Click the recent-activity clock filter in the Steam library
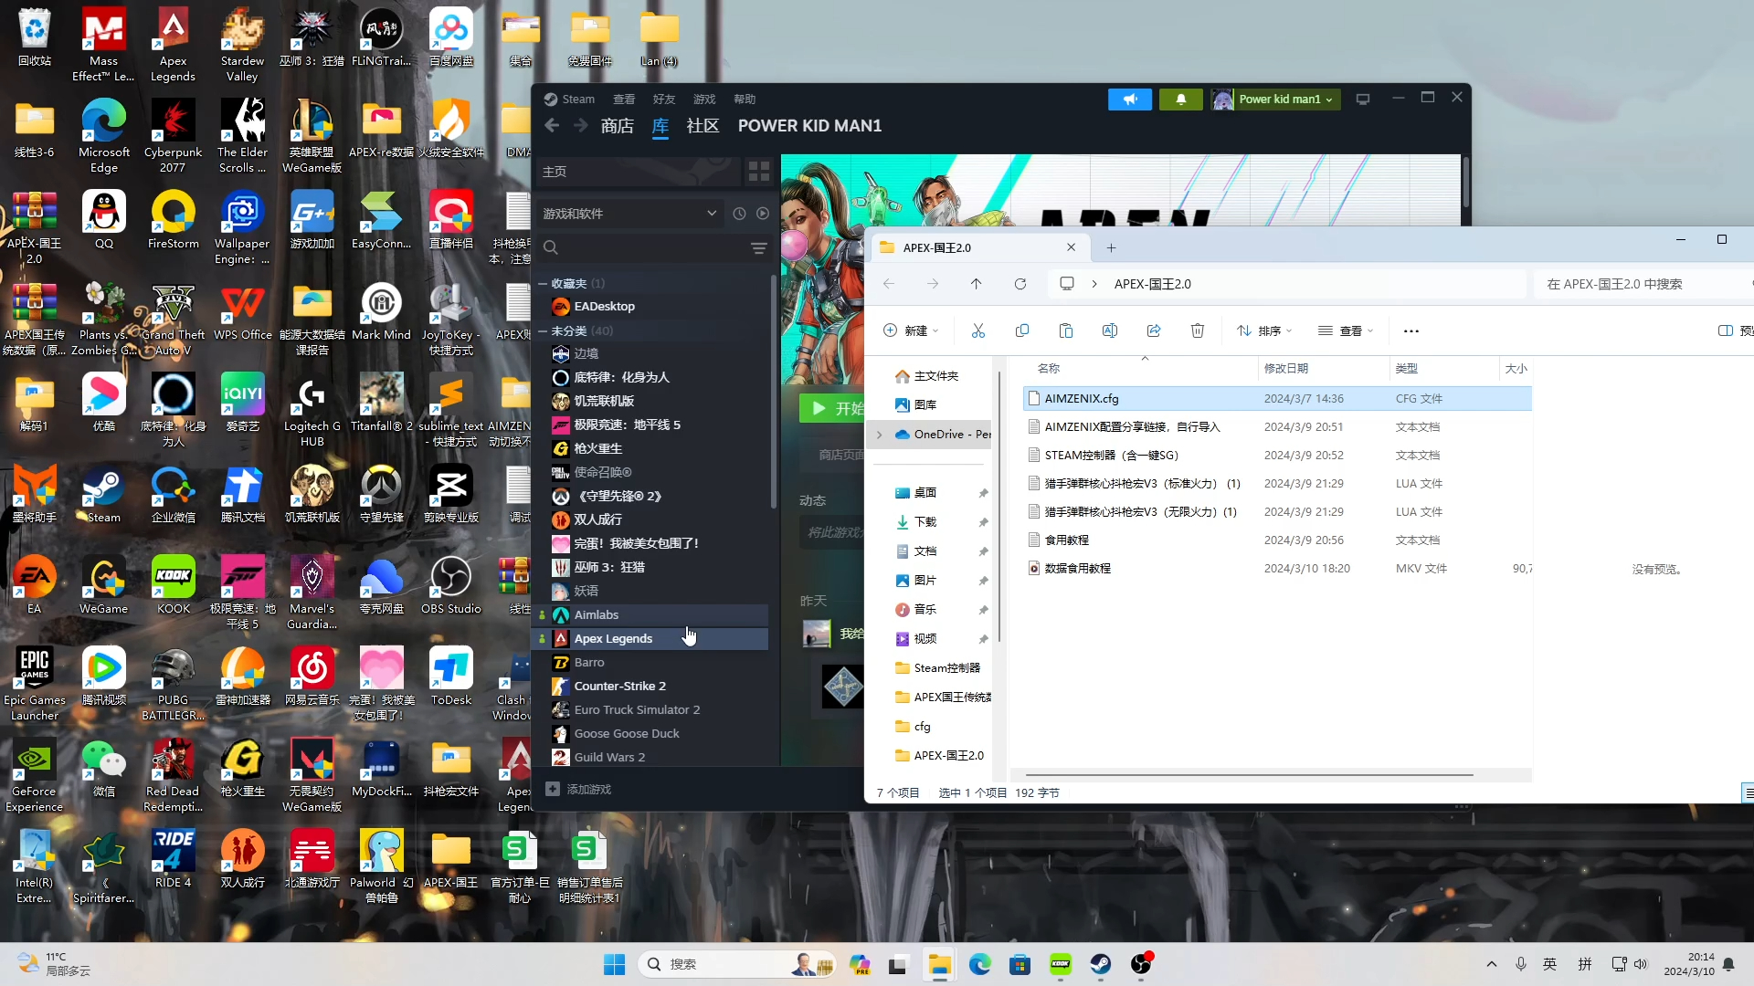Viewport: 1754px width, 986px height. (x=739, y=214)
